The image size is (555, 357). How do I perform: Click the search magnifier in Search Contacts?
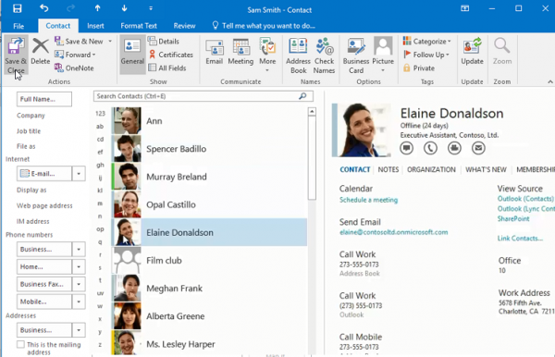[x=302, y=96]
